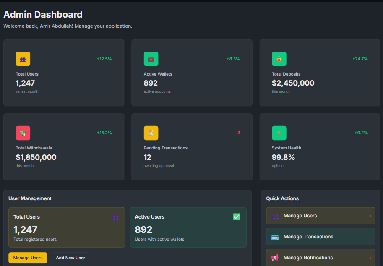Click the small users icon on Total Users card
The height and width of the screenshot is (266, 383).
coord(115,218)
